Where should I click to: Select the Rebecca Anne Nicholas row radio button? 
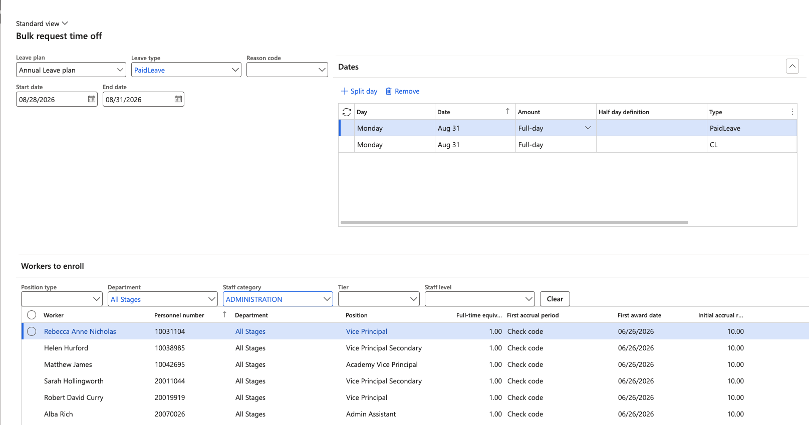pyautogui.click(x=32, y=331)
